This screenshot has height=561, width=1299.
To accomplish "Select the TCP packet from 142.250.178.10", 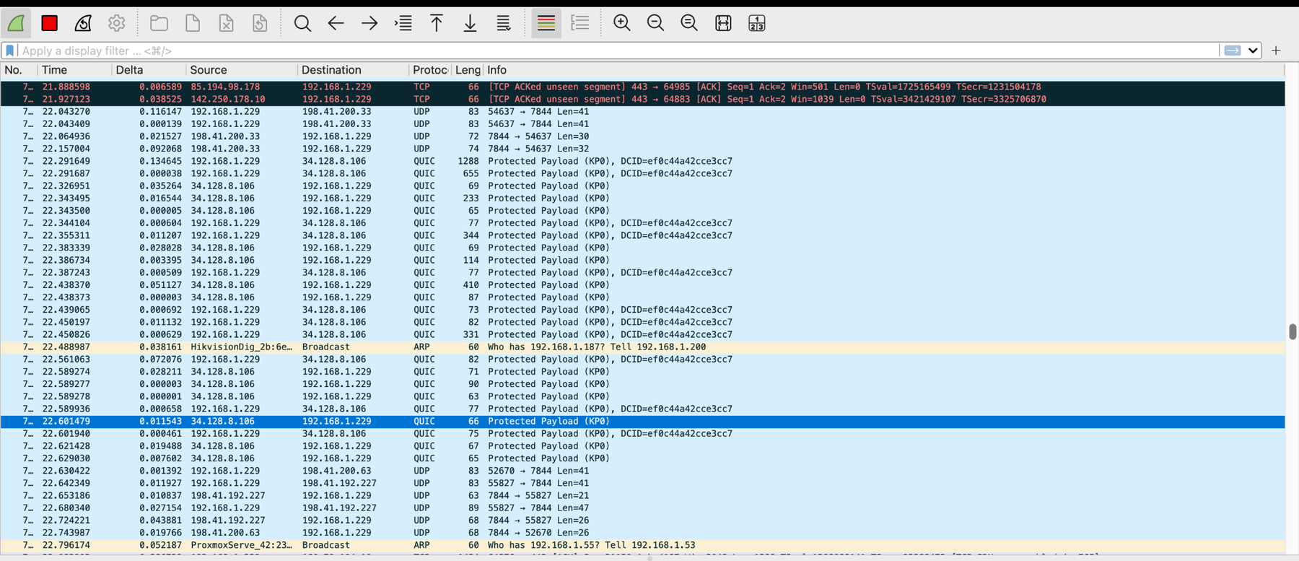I will click(642, 99).
